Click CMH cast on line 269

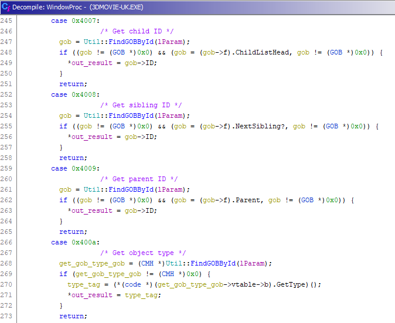tap(172, 274)
